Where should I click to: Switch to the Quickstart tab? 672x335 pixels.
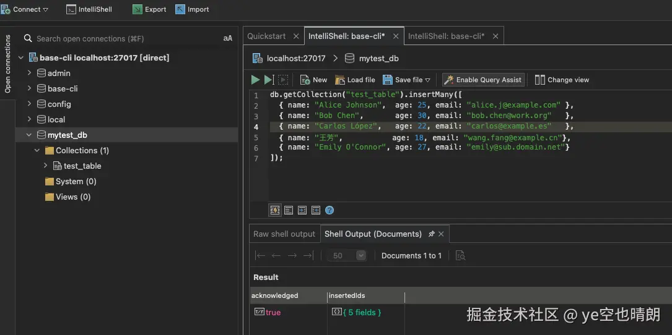266,36
